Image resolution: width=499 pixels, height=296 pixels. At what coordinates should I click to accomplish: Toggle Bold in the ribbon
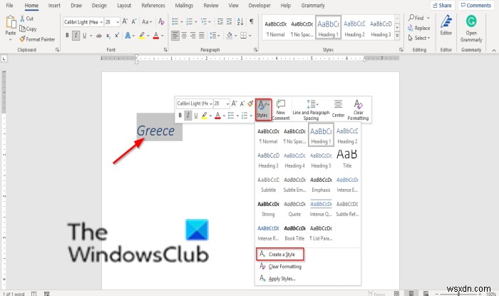click(x=67, y=36)
